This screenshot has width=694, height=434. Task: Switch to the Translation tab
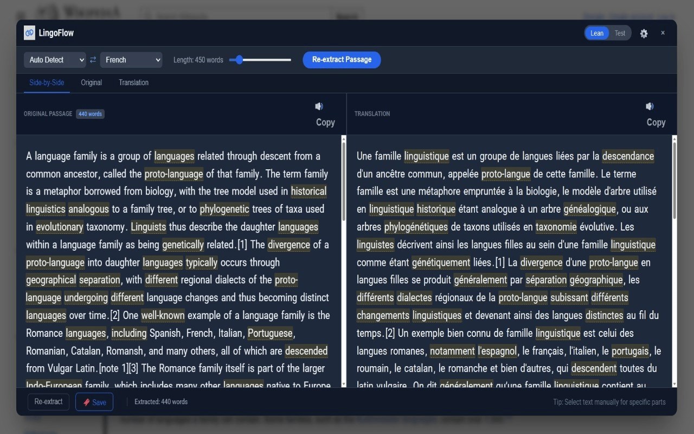(133, 82)
